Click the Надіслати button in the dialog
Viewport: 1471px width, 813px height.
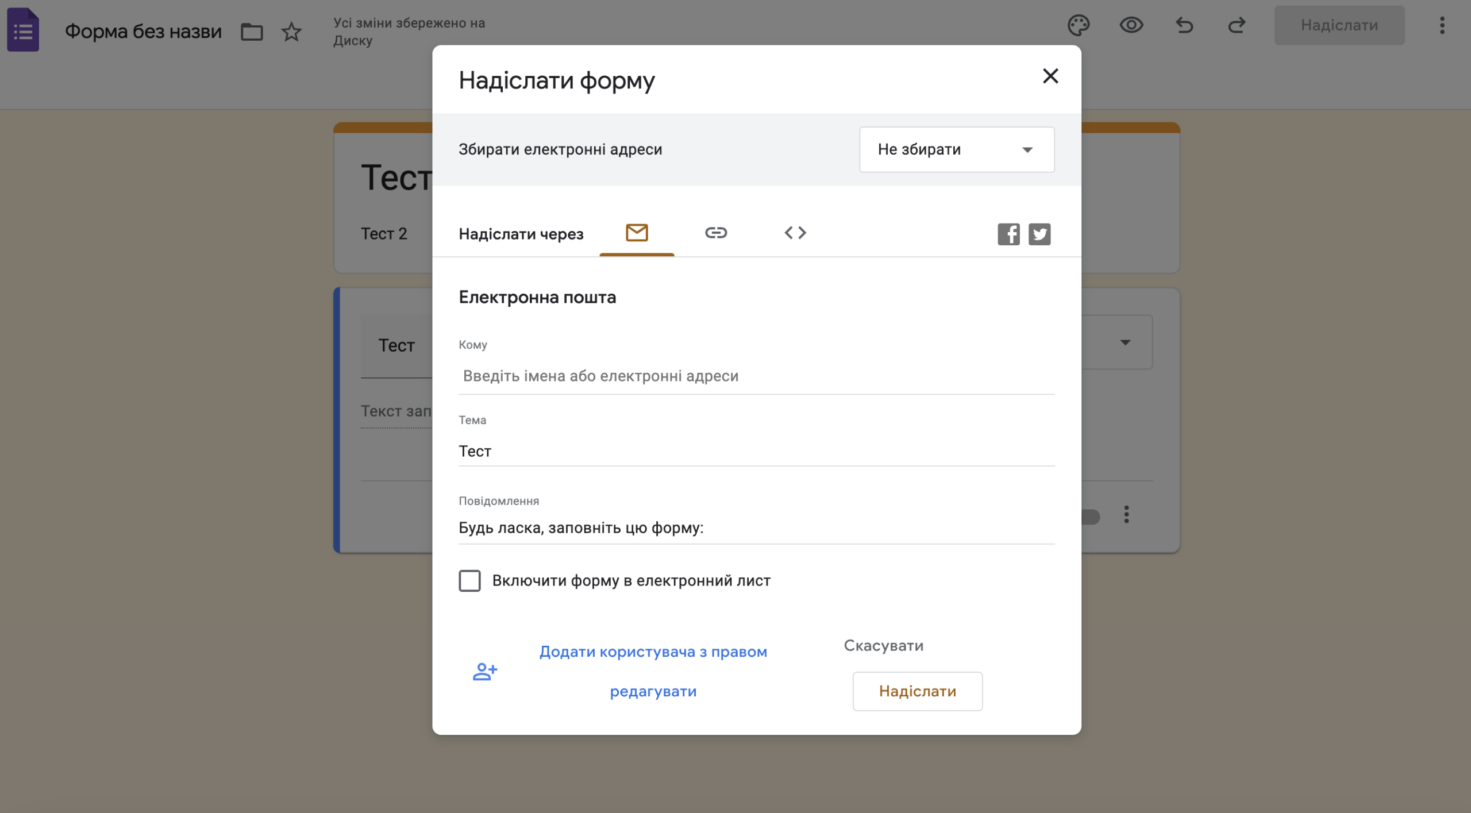click(x=918, y=691)
